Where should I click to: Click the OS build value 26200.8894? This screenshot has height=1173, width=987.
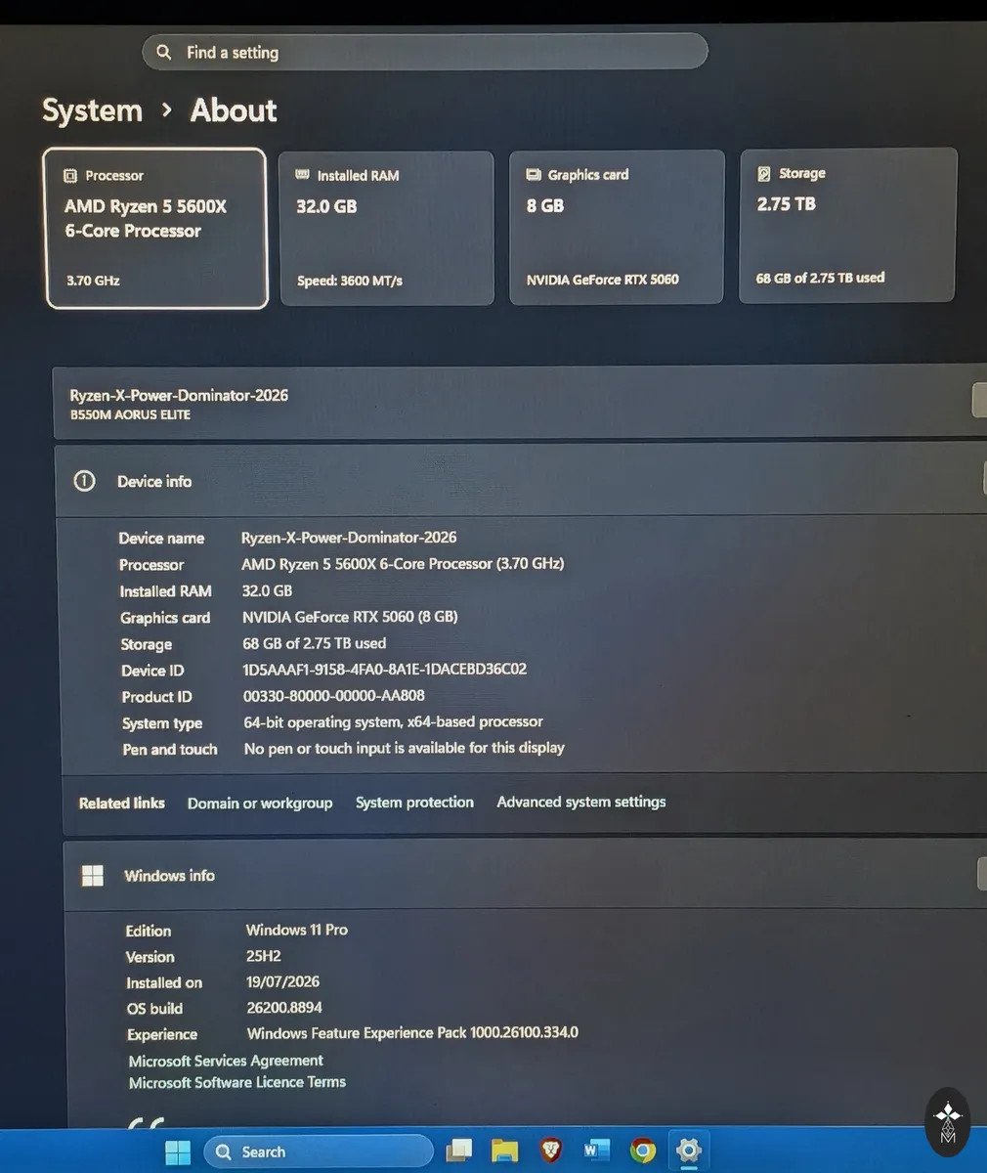(284, 1008)
